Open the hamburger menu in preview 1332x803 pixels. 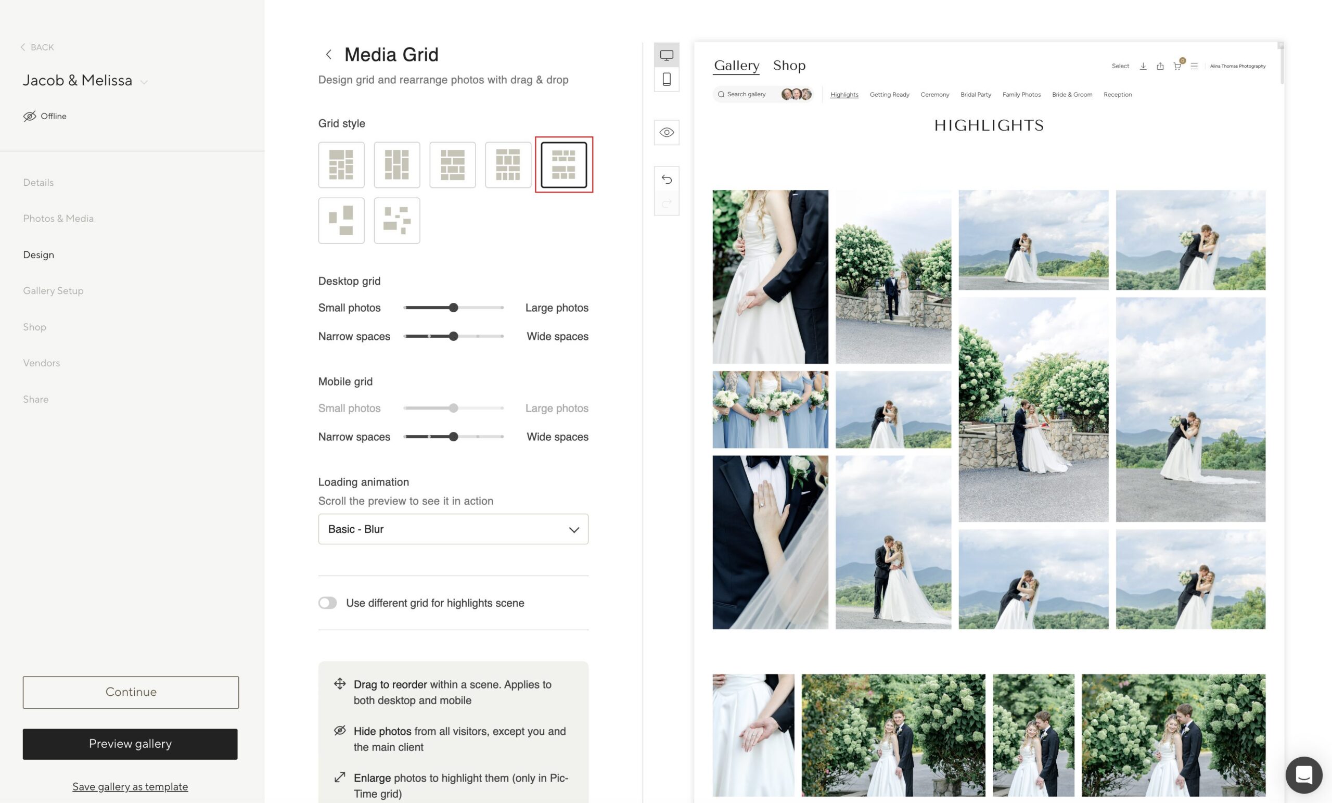click(1194, 66)
